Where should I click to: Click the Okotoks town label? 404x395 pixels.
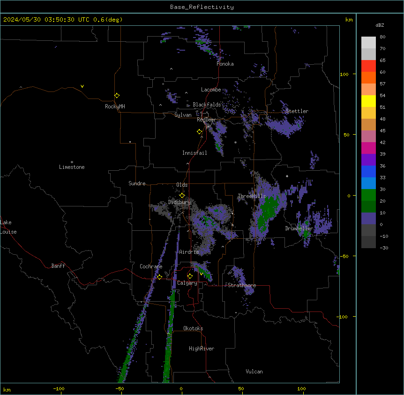coord(193,328)
